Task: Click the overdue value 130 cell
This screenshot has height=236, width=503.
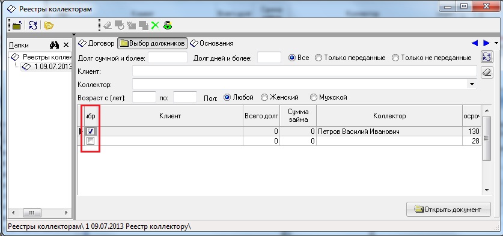Action: tap(472, 132)
